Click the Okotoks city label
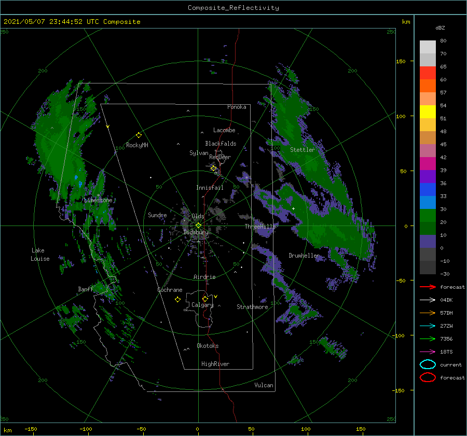 click(x=208, y=346)
